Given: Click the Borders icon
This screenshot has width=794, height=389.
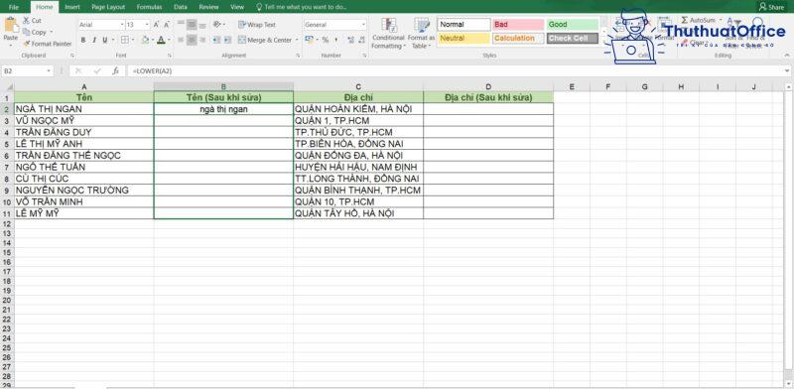Looking at the screenshot, I should click(125, 40).
